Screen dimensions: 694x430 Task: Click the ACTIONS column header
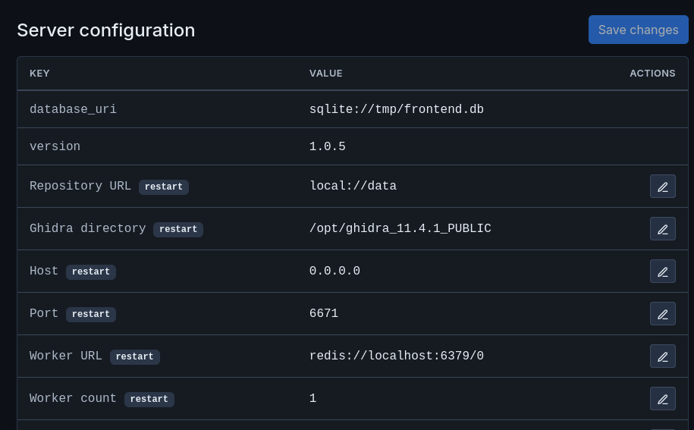pos(652,74)
